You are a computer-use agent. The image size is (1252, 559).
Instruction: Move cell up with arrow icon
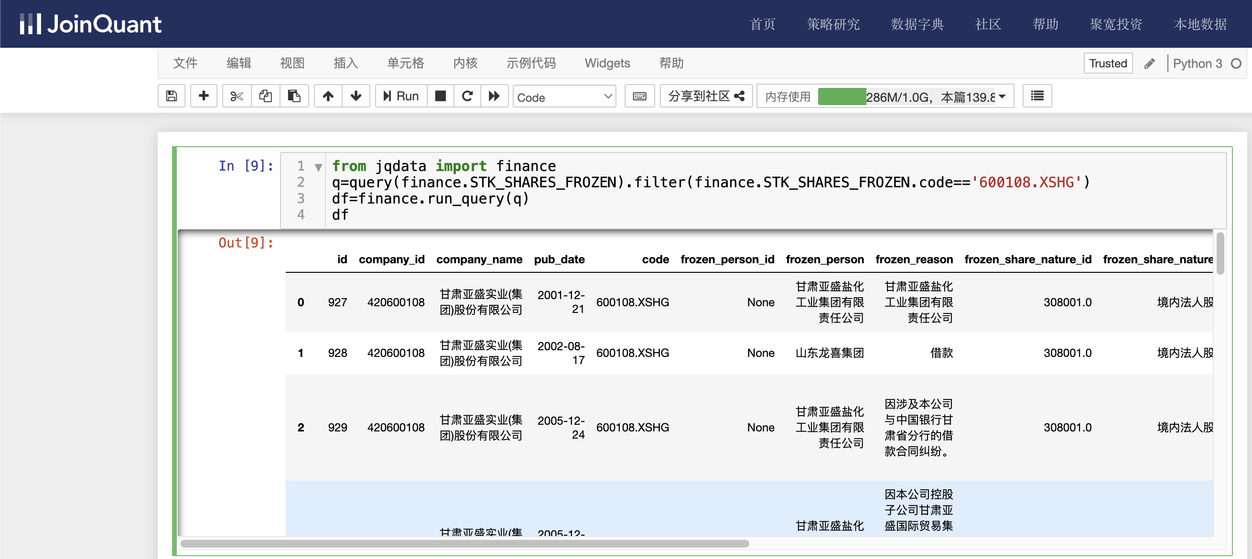[328, 96]
